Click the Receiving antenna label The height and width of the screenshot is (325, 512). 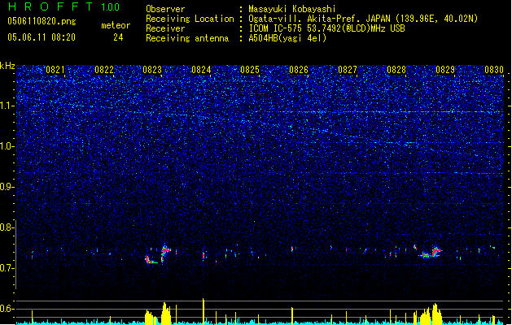coord(187,38)
